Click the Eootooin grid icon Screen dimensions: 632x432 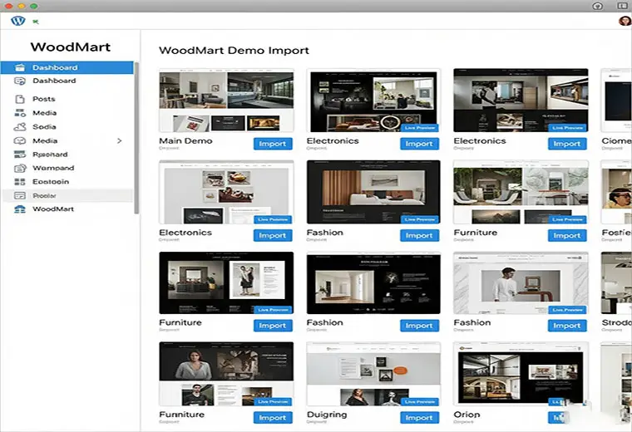pyautogui.click(x=20, y=182)
